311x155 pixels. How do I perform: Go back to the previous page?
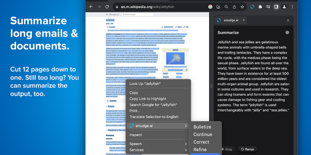click(x=91, y=7)
